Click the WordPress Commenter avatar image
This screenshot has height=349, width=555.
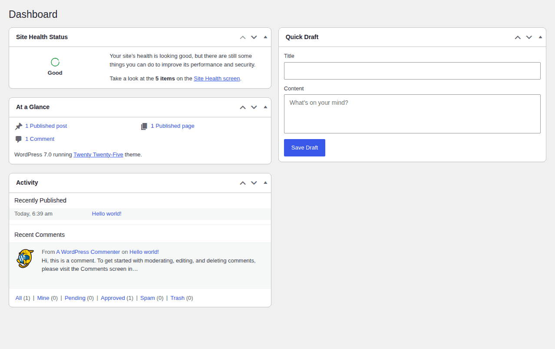coord(25,259)
